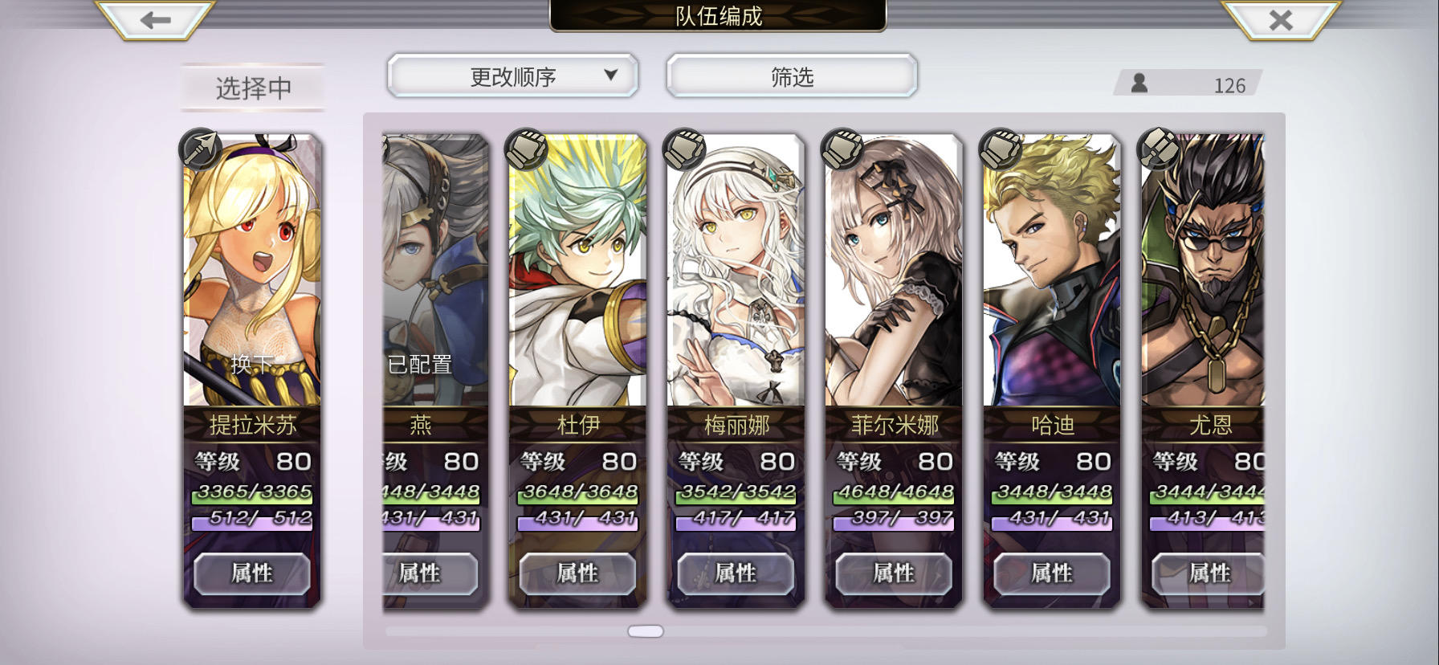Click the hammer weapon icon on 尤恩

pos(1160,149)
